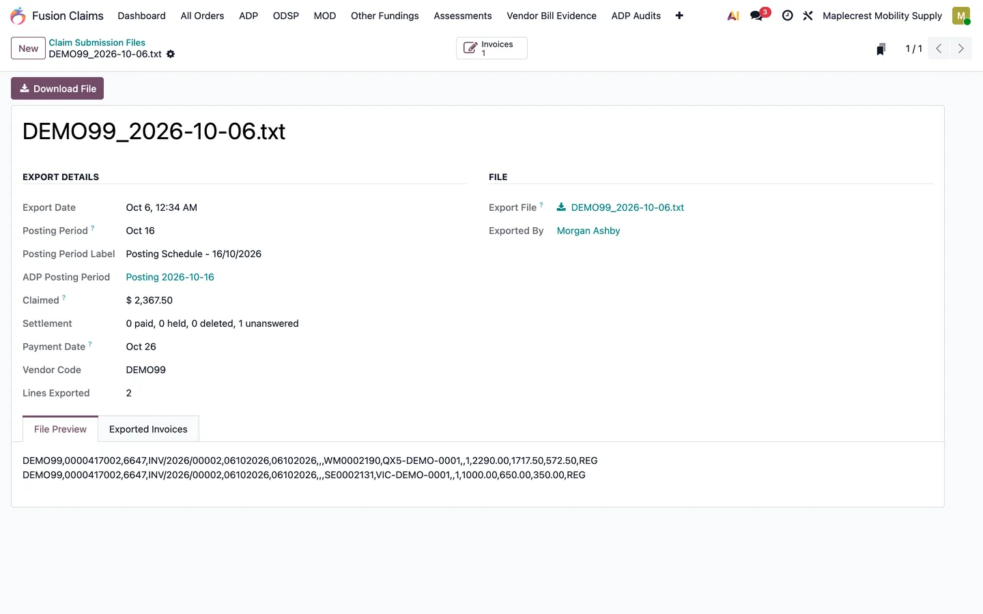This screenshot has height=614, width=983.
Task: Open the activities clock icon
Action: pos(787,16)
